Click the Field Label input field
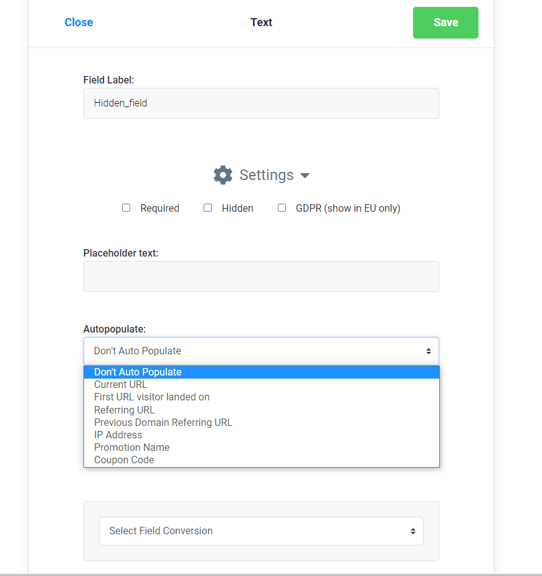The image size is (542, 576). (x=261, y=103)
